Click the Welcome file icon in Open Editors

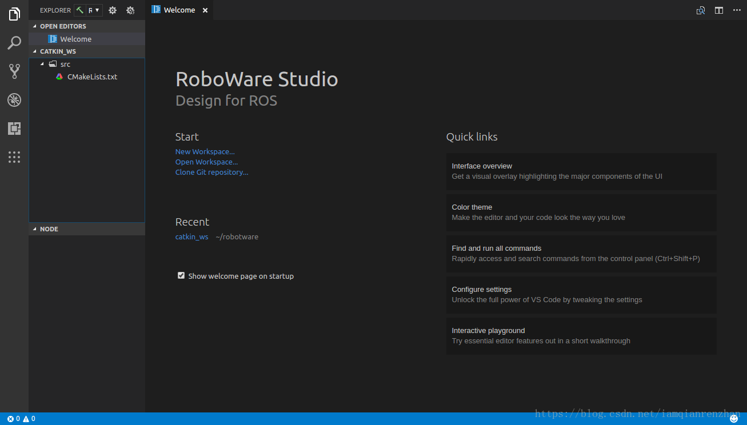tap(53, 39)
